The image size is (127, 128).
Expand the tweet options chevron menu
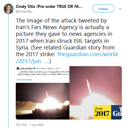pos(120,9)
